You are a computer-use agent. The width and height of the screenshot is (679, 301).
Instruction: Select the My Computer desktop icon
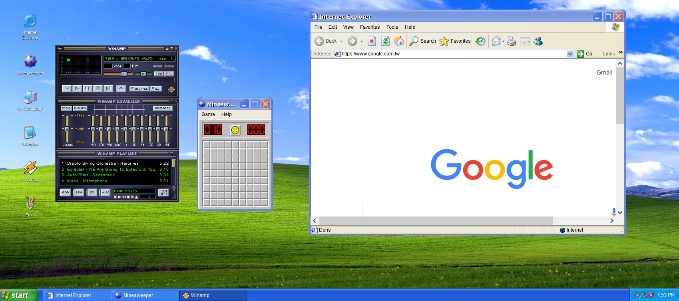(x=30, y=100)
